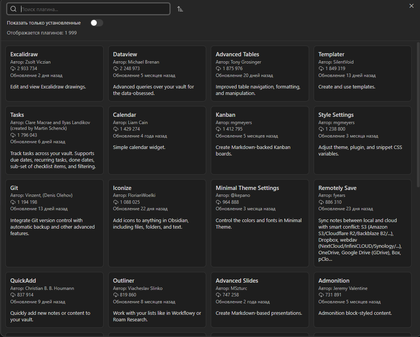The height and width of the screenshot is (337, 420).
Task: Click the vertical scrollbar of the plugin list
Action: [x=418, y=115]
